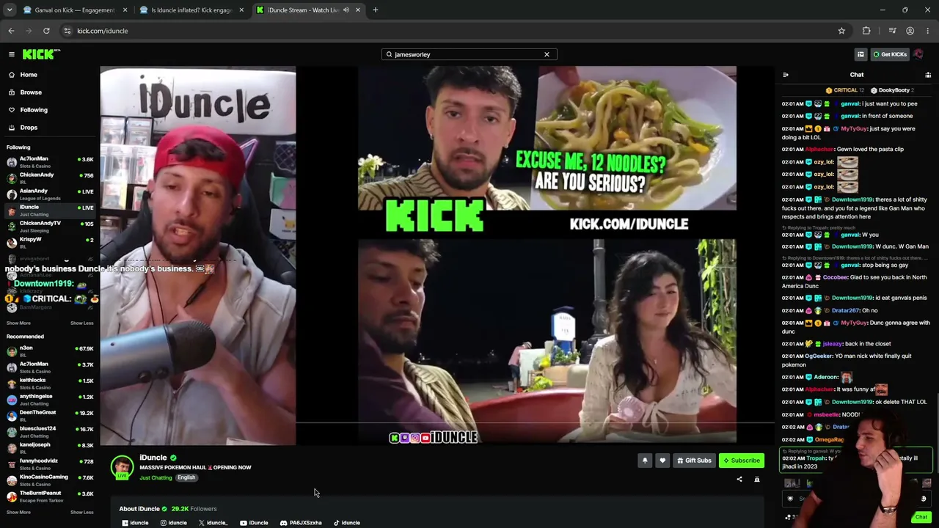Open ChickenAndyTV channel in Following list
Viewport: 939px width, 528px height.
pos(50,226)
